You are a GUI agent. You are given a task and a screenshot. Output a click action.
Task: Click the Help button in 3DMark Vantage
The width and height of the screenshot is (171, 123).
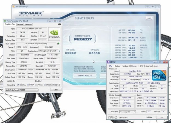point(149,18)
